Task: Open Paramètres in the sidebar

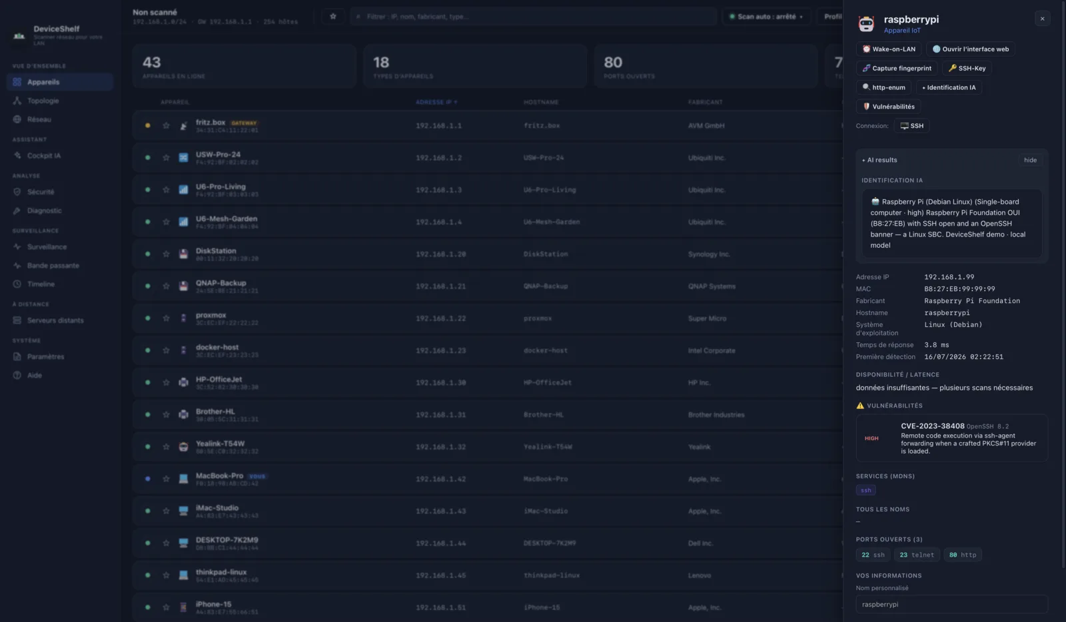Action: coord(60,356)
